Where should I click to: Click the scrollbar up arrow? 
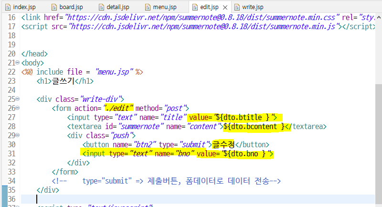click(x=379, y=18)
